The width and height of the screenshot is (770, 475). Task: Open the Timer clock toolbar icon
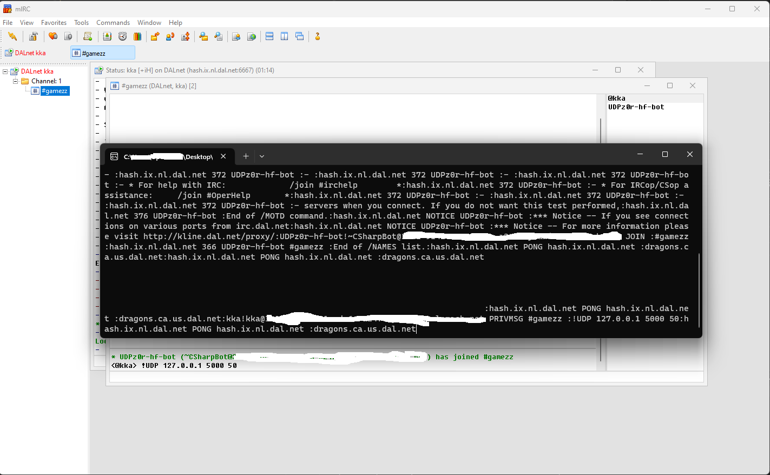[x=122, y=36]
